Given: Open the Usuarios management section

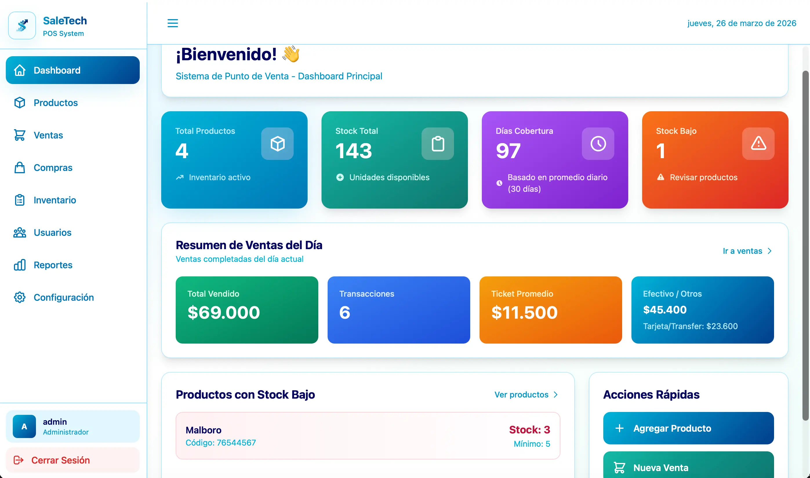Looking at the screenshot, I should click(52, 233).
